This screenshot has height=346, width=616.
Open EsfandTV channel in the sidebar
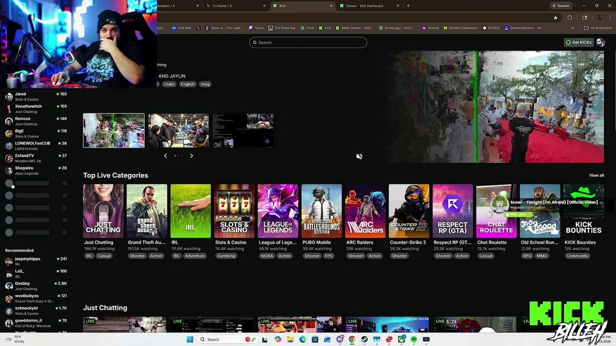[36, 158]
